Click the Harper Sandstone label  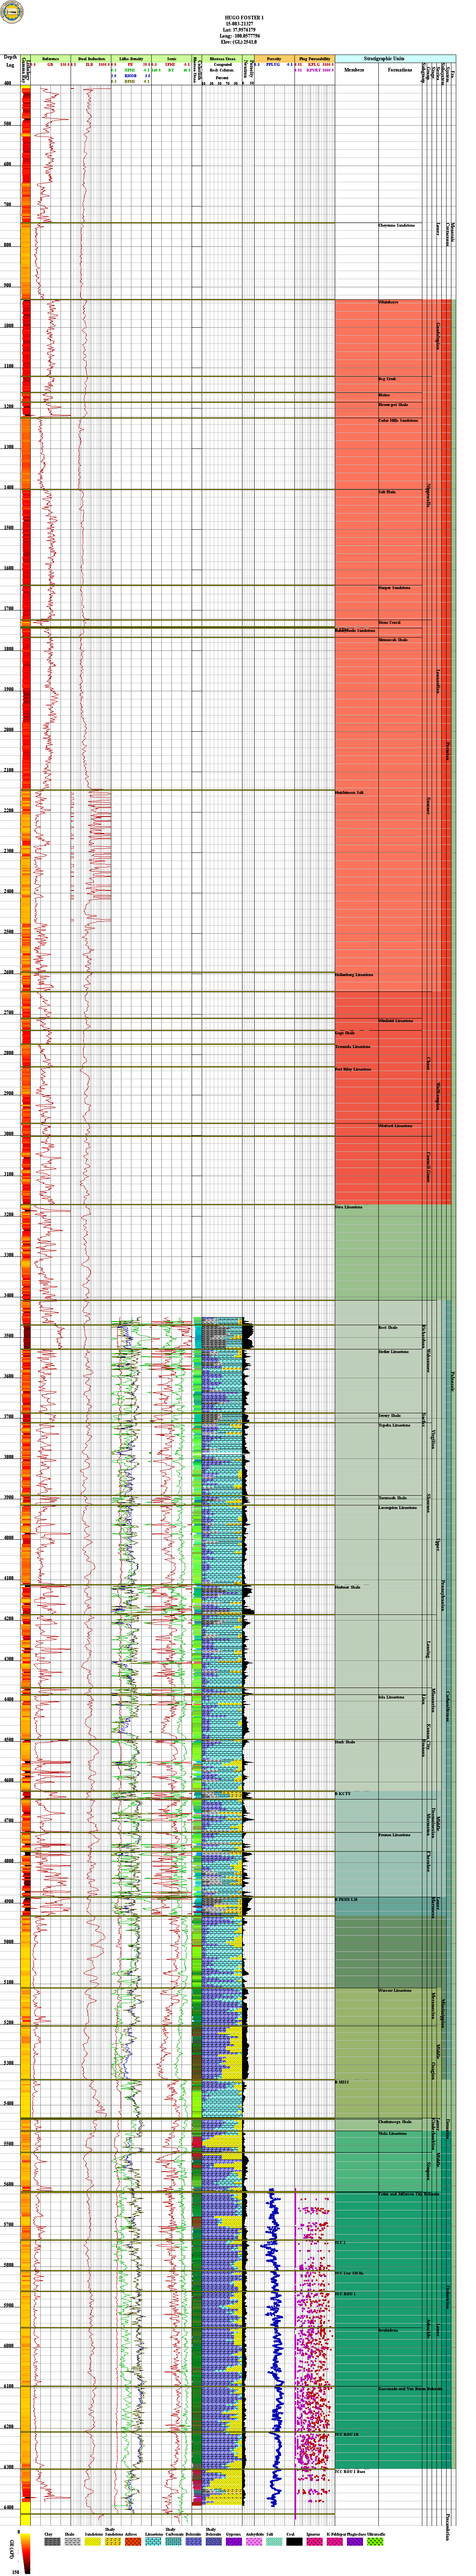(x=394, y=588)
